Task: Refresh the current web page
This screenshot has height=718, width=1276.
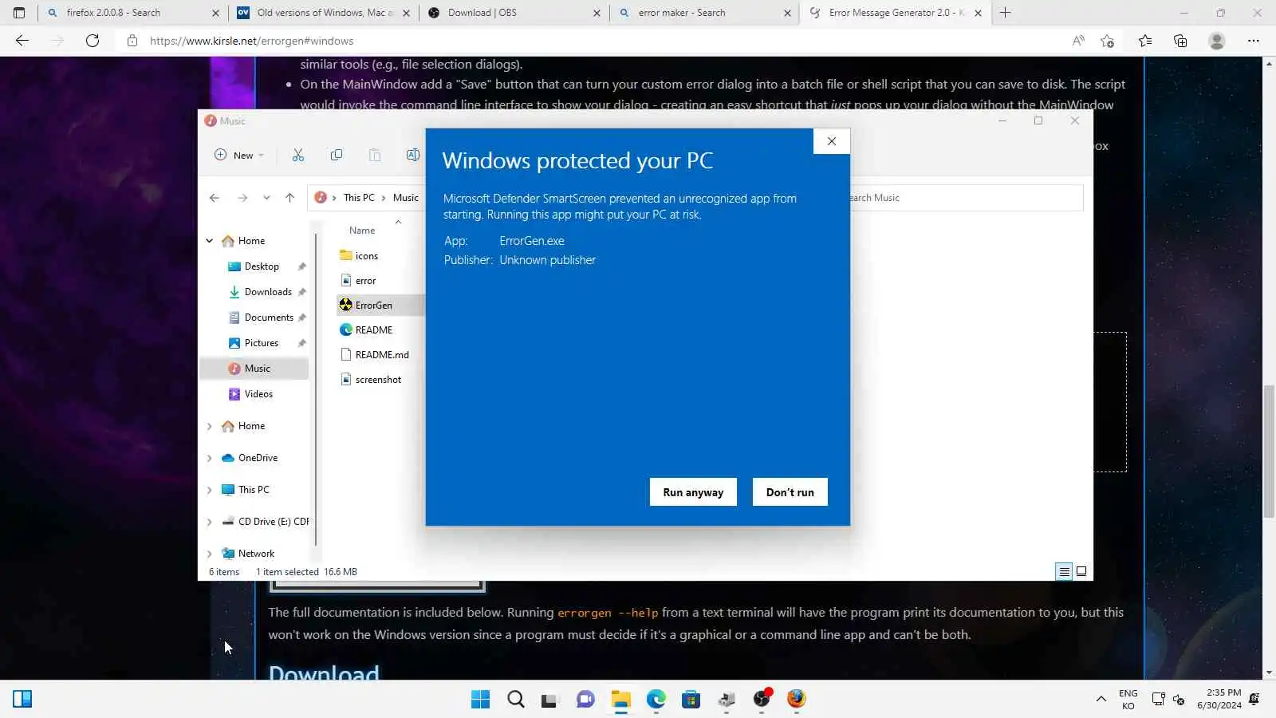Action: click(x=93, y=41)
